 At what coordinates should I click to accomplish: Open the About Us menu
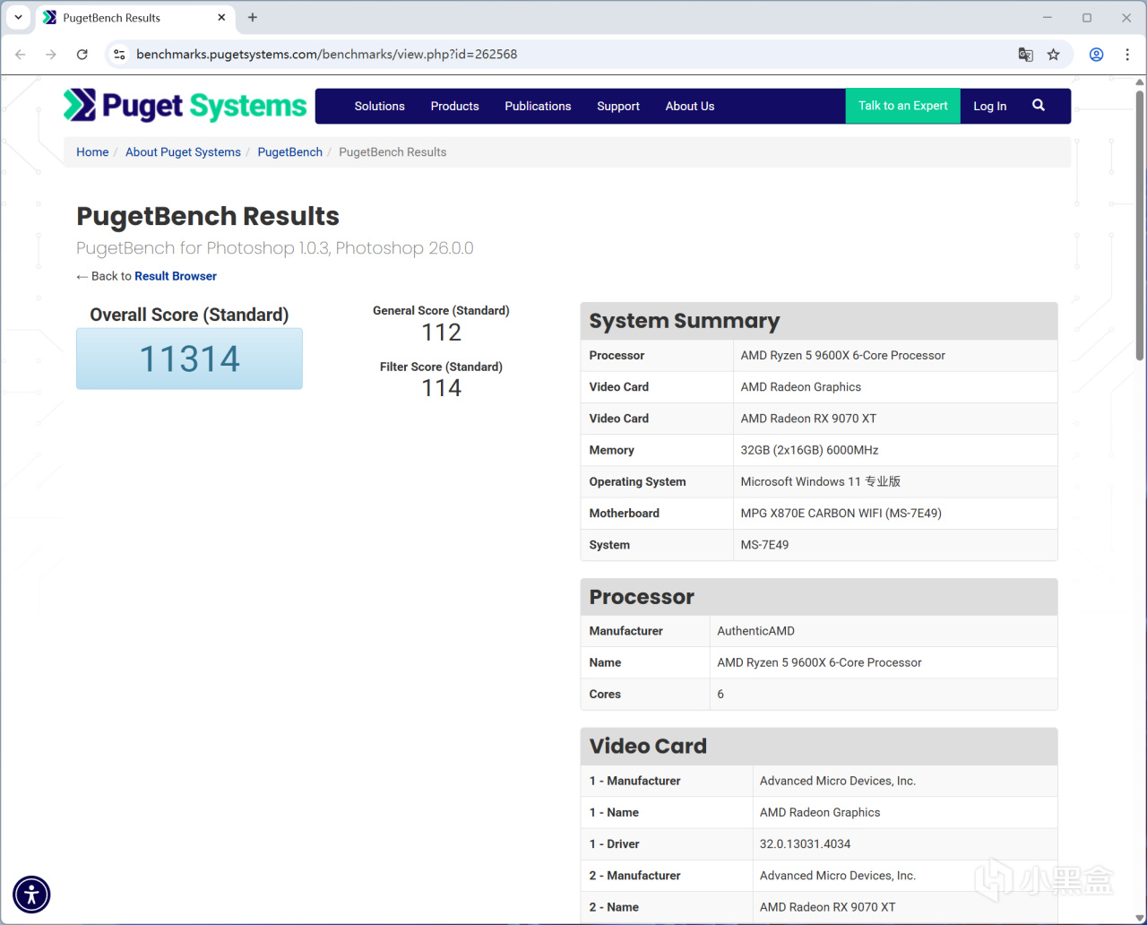[x=690, y=106]
